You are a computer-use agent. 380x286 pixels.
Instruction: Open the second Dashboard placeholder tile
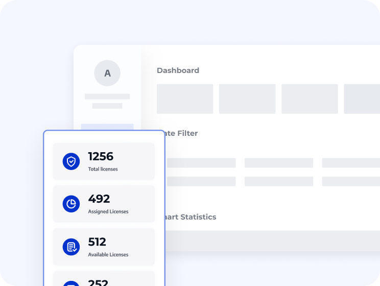247,99
